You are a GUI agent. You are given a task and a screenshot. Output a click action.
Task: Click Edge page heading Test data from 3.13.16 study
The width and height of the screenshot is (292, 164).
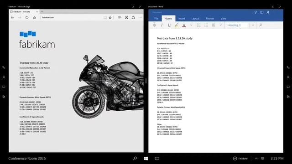[34, 63]
